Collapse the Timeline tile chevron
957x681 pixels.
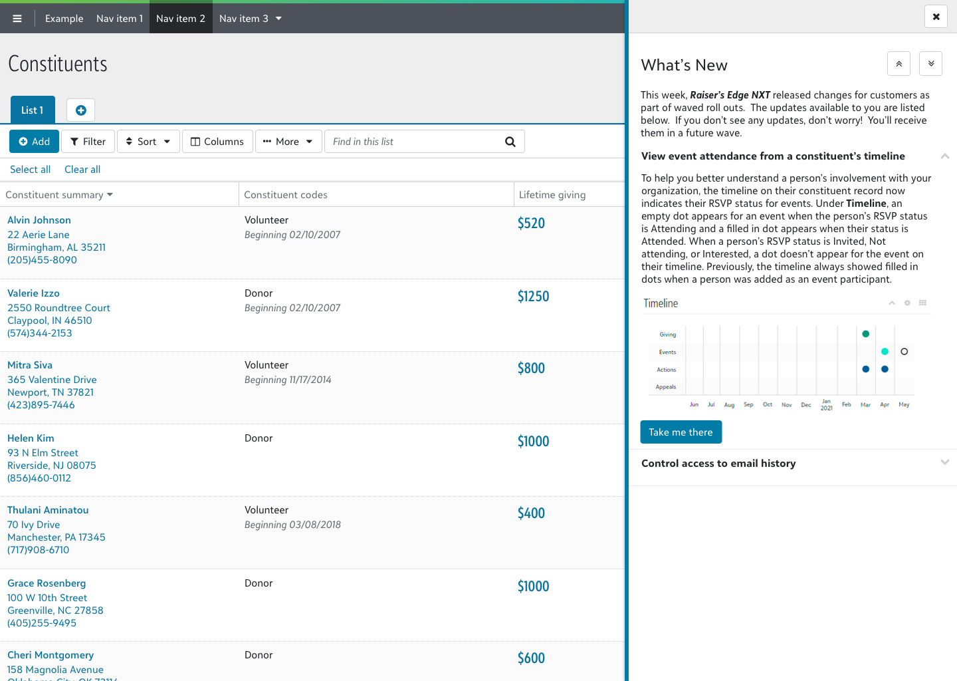point(892,303)
